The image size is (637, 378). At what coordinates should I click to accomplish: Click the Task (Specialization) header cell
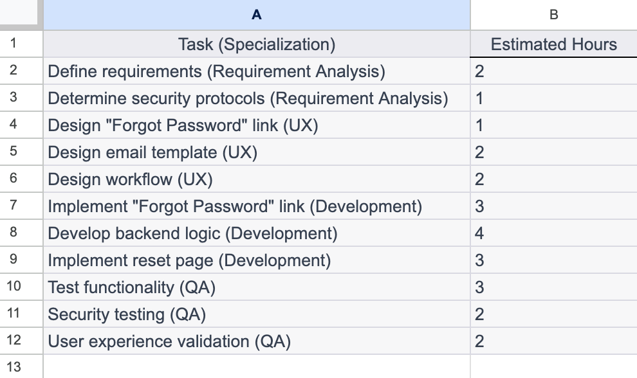(x=255, y=44)
